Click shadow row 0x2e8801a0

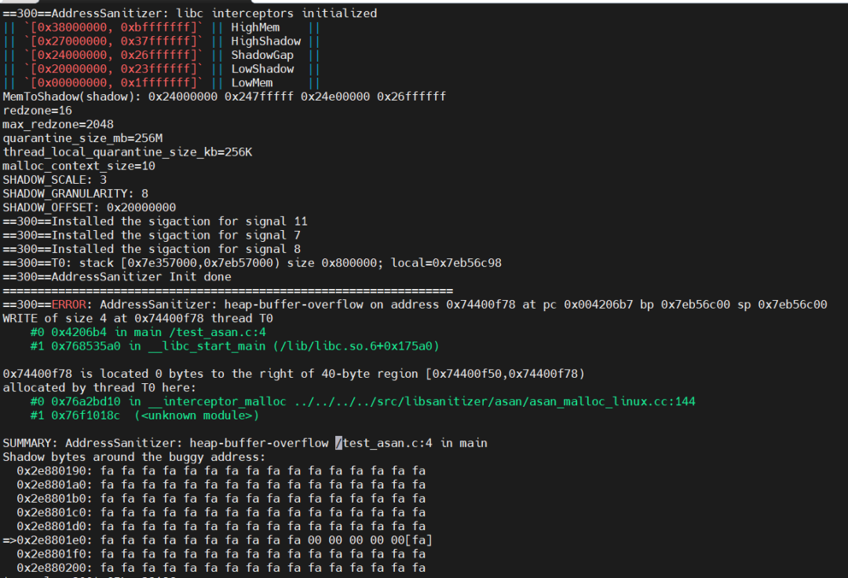pos(221,485)
